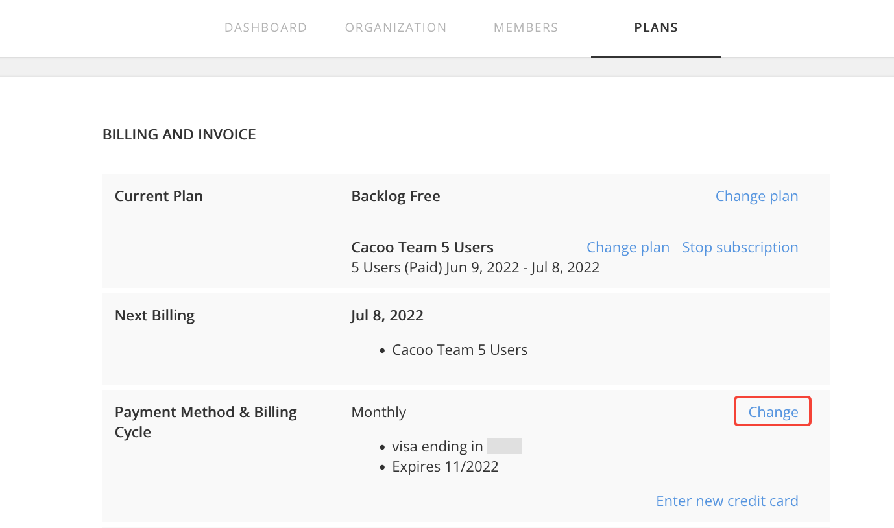Open the Dashboard tab
894x528 pixels.
point(265,28)
